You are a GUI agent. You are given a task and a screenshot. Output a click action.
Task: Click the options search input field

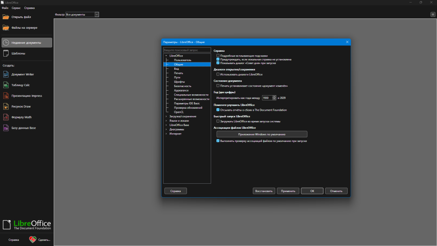(x=187, y=50)
